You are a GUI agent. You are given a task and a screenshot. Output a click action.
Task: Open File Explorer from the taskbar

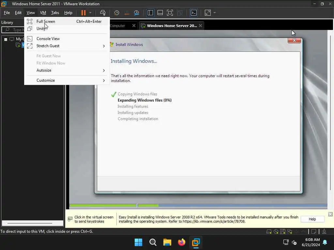(x=167, y=242)
